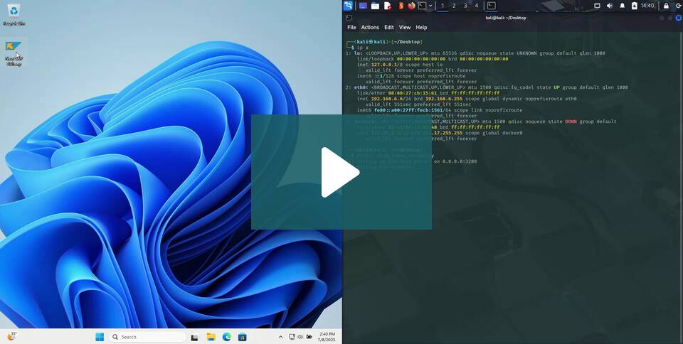Open the terminal View menu
Screen dimensions: 683x344
coord(405,27)
